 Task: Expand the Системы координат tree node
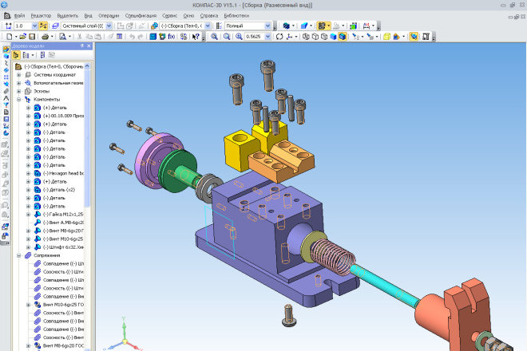click(x=19, y=74)
